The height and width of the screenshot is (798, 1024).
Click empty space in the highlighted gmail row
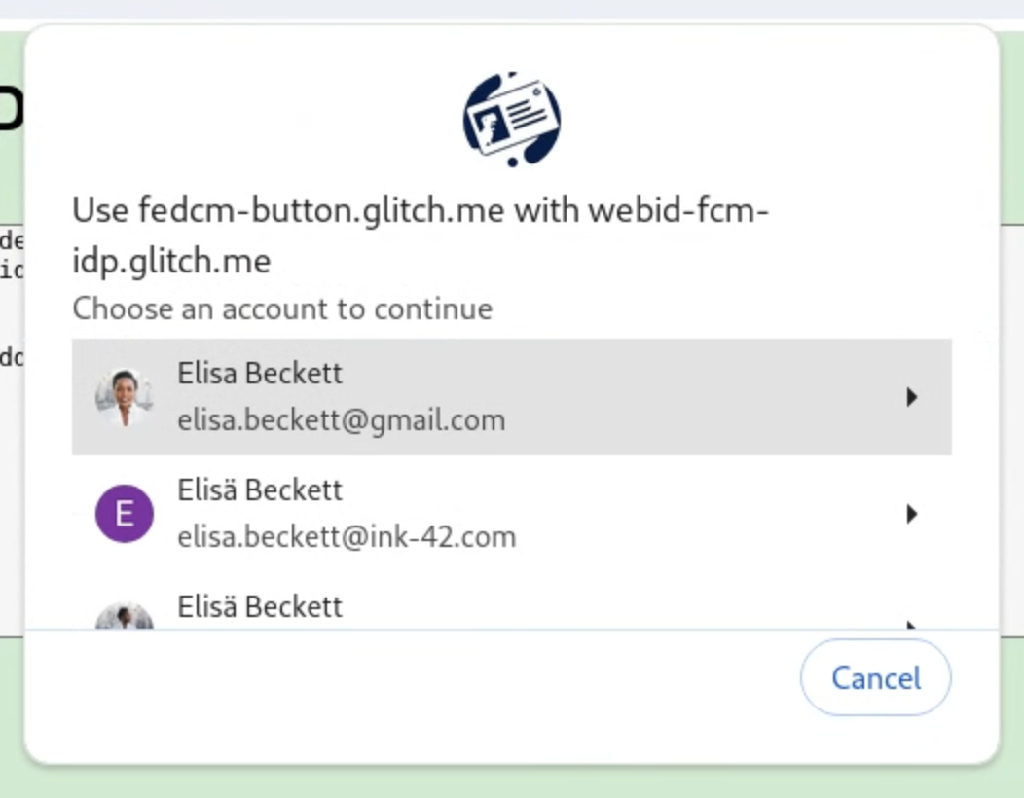coord(701,397)
